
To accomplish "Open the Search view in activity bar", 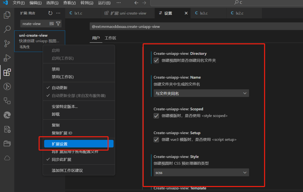I will (7, 29).
